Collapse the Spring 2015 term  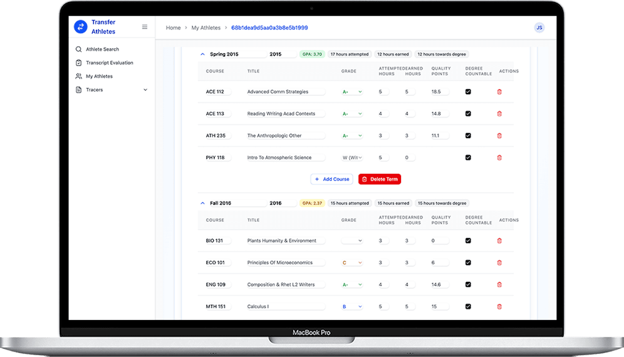(203, 54)
